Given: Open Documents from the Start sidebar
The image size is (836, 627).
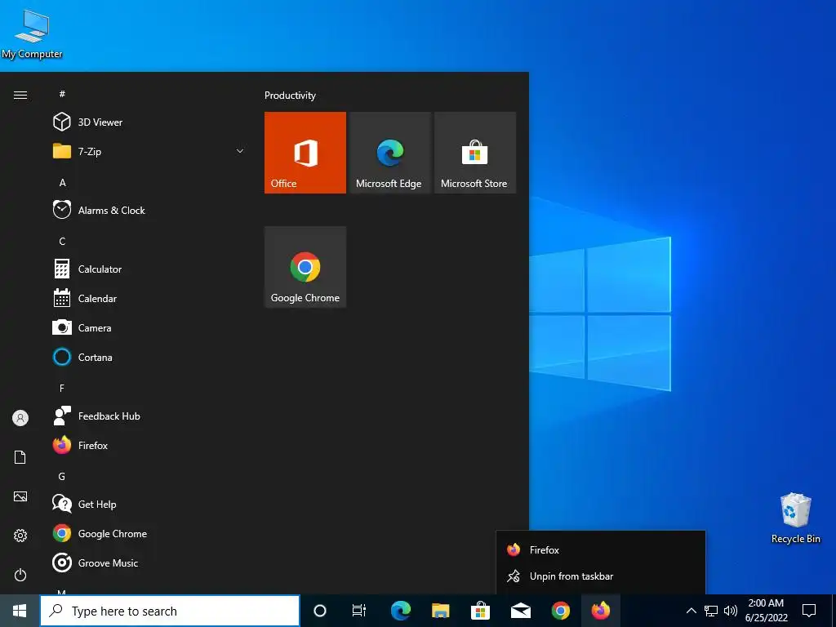Looking at the screenshot, I should click(x=20, y=457).
